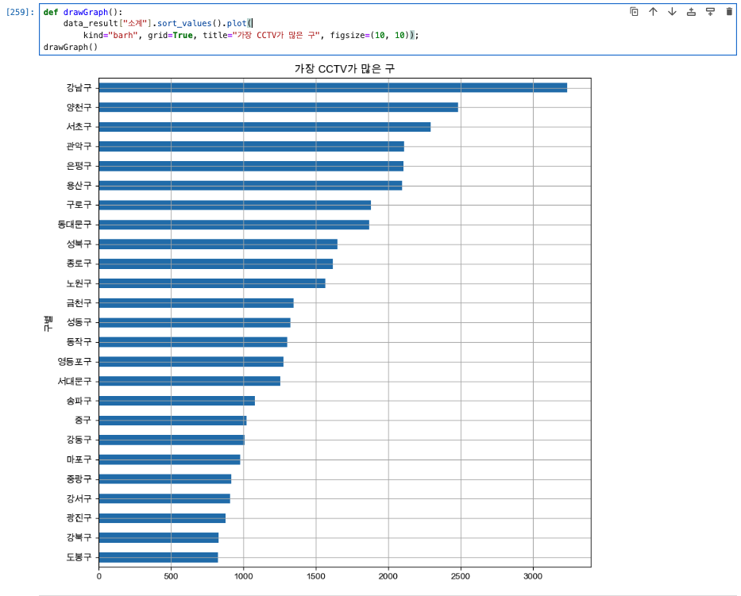Image resolution: width=741 pixels, height=596 pixels.
Task: Duplicate the cell using the copy icon
Action: [x=635, y=12]
